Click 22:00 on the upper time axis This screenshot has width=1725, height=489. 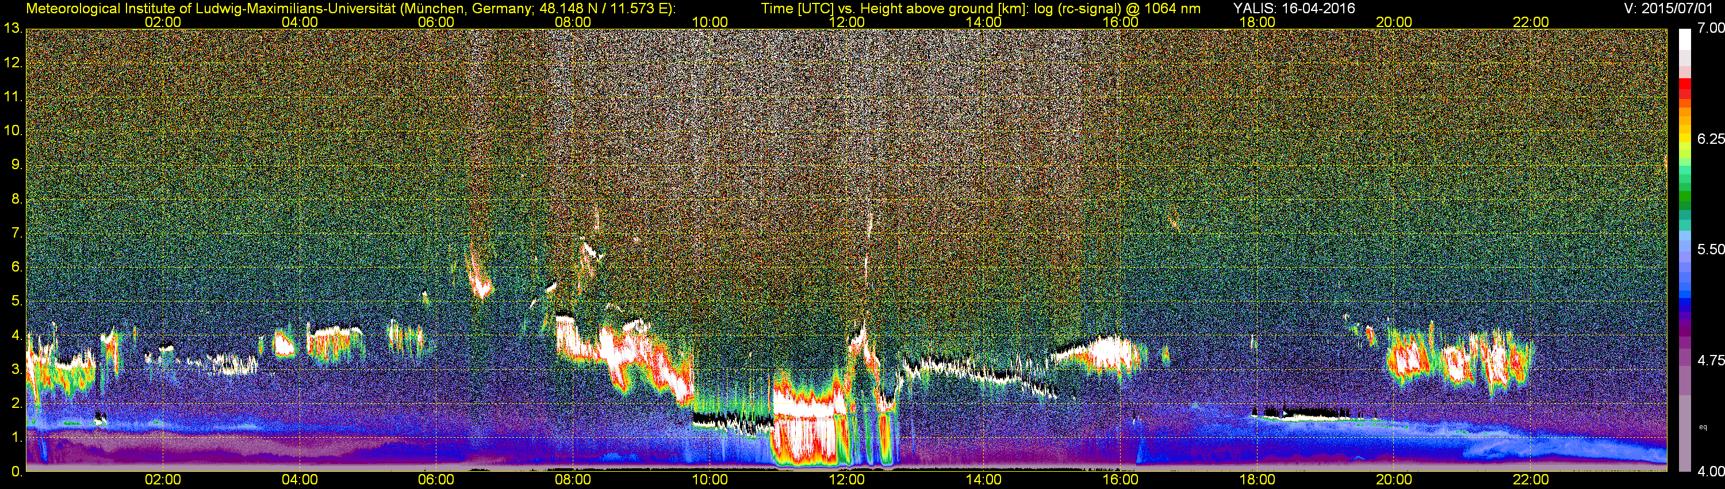click(1531, 22)
